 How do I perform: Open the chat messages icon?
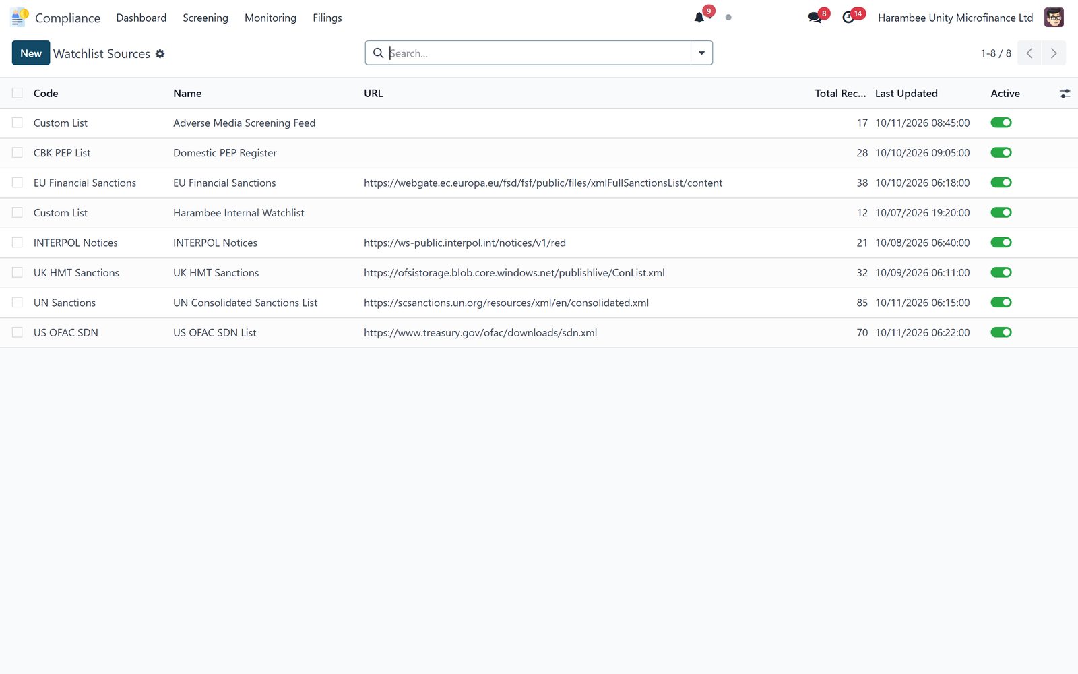pyautogui.click(x=815, y=18)
